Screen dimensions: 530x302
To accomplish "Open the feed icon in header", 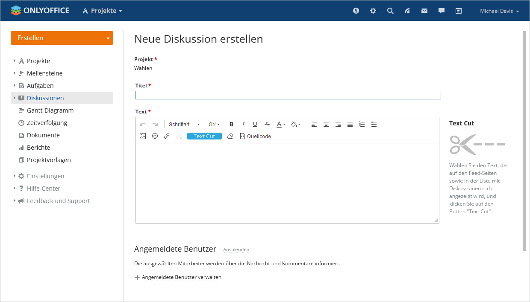I will 407,11.
